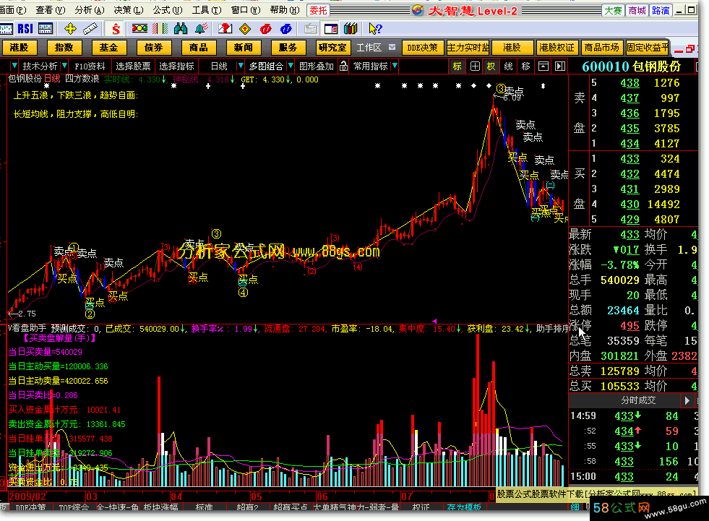The image size is (709, 521).
Task: Click the red question mark chart icon
Action: (x=225, y=29)
